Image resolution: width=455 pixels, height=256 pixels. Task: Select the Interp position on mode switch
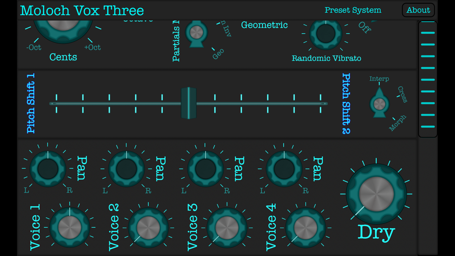(x=379, y=79)
